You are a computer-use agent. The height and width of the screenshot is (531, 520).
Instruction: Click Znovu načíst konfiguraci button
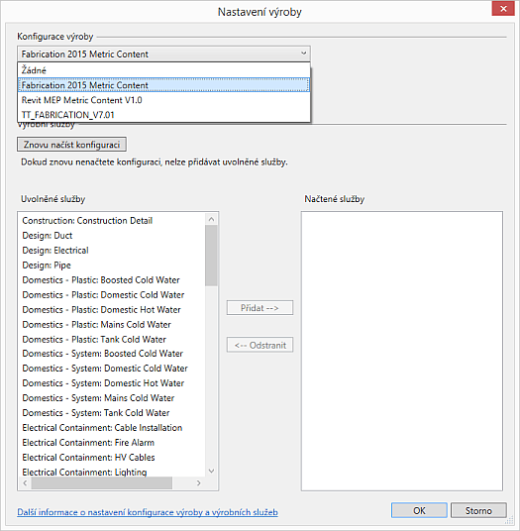[71, 145]
